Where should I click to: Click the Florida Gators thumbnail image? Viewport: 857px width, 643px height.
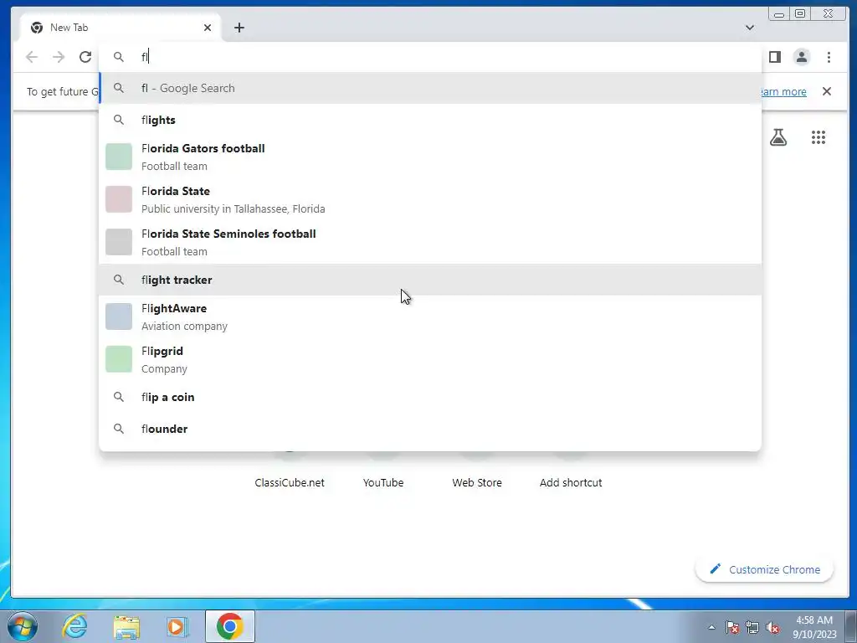coord(119,157)
